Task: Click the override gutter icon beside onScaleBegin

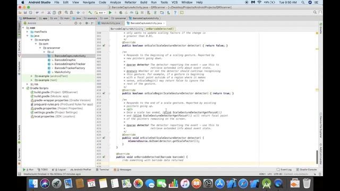Action: point(104,93)
